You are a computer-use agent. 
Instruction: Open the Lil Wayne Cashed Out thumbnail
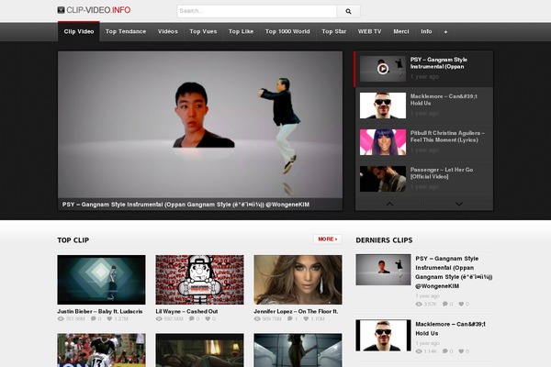click(x=199, y=280)
